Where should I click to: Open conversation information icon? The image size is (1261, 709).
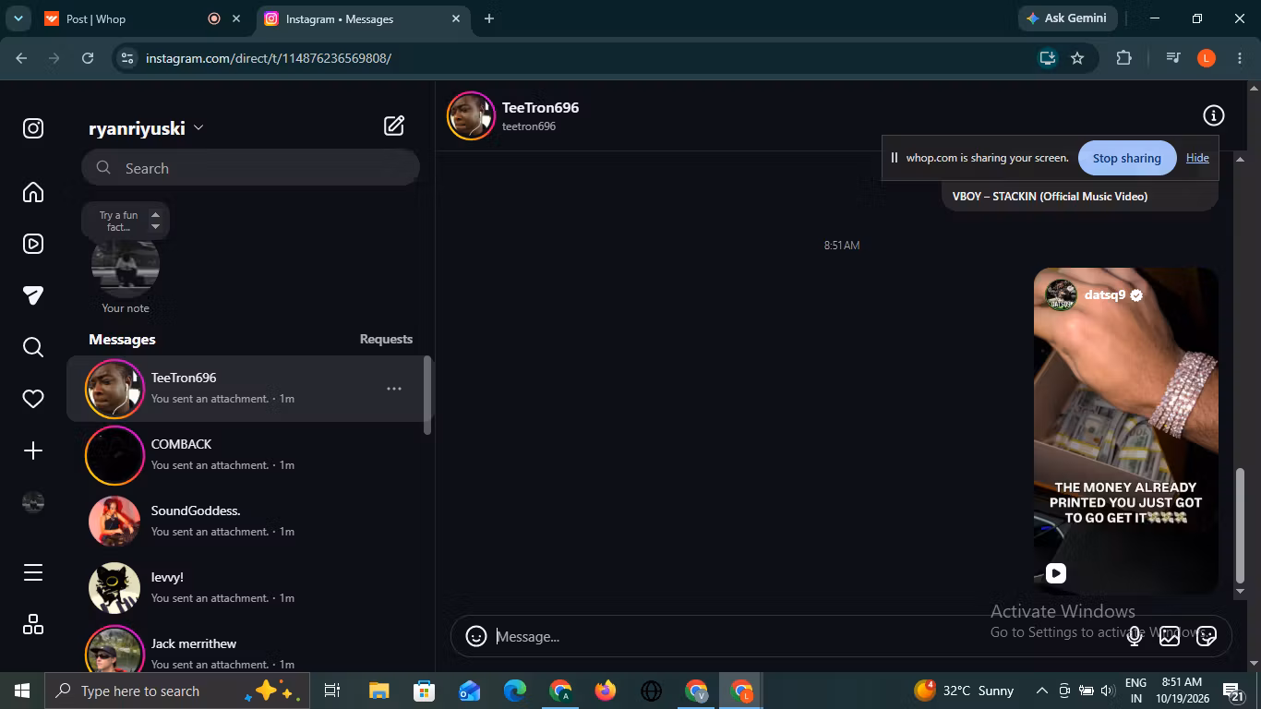pyautogui.click(x=1213, y=115)
